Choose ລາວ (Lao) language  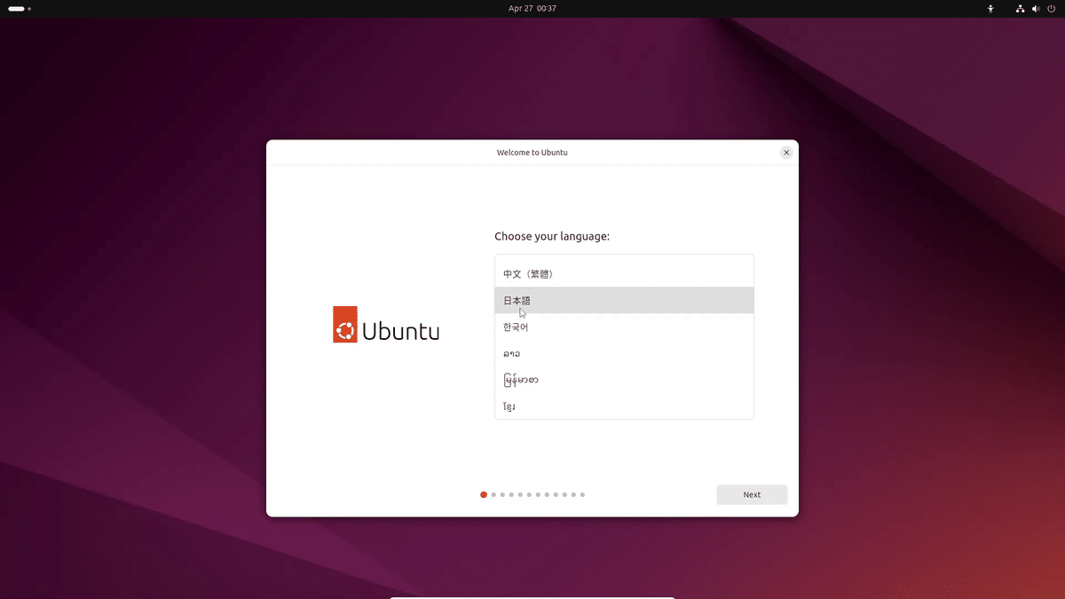624,353
